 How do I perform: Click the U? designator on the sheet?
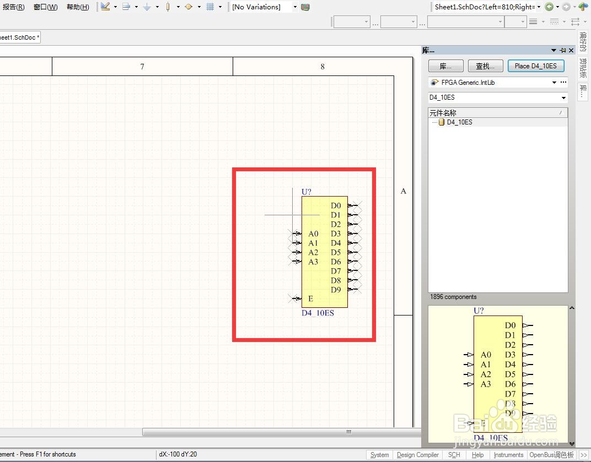306,192
